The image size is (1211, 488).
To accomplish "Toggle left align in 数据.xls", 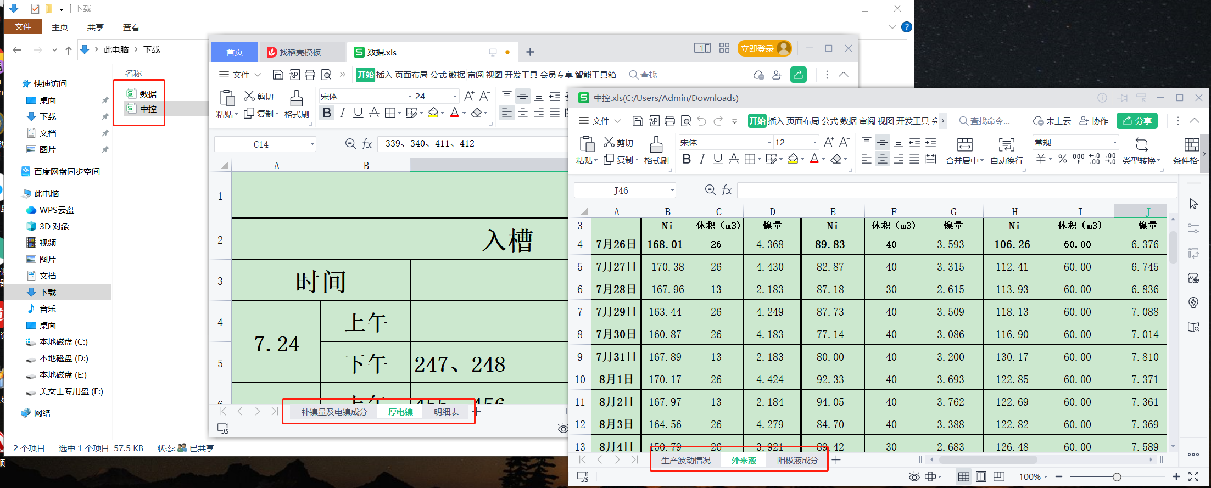I will coord(507,113).
